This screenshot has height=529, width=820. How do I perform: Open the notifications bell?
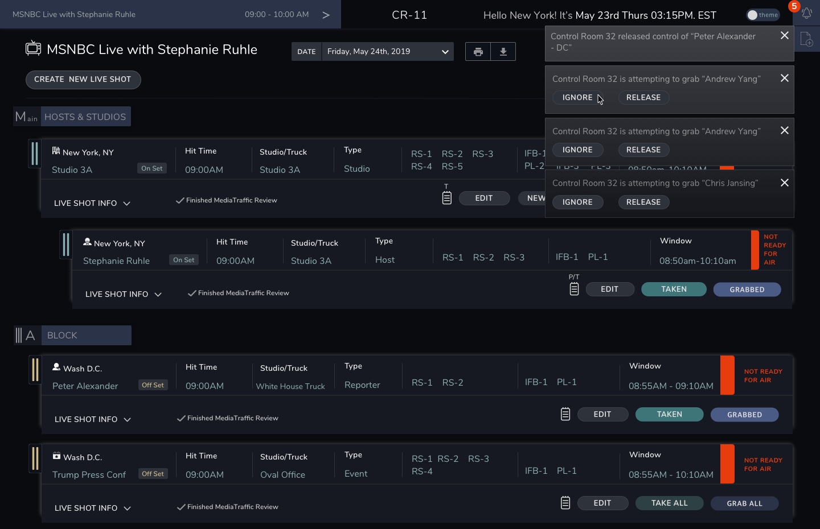tap(806, 14)
